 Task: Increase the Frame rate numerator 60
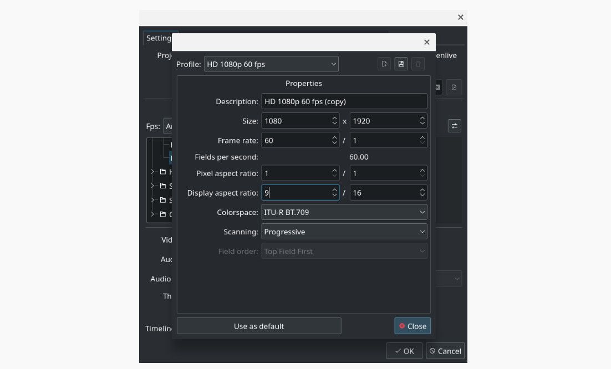334,137
